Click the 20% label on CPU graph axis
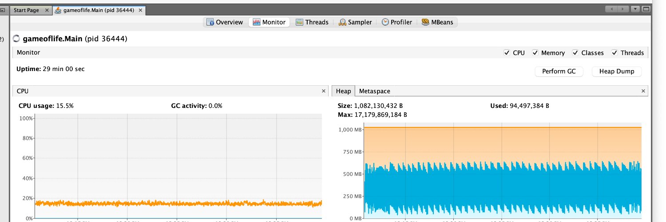 coord(27,198)
